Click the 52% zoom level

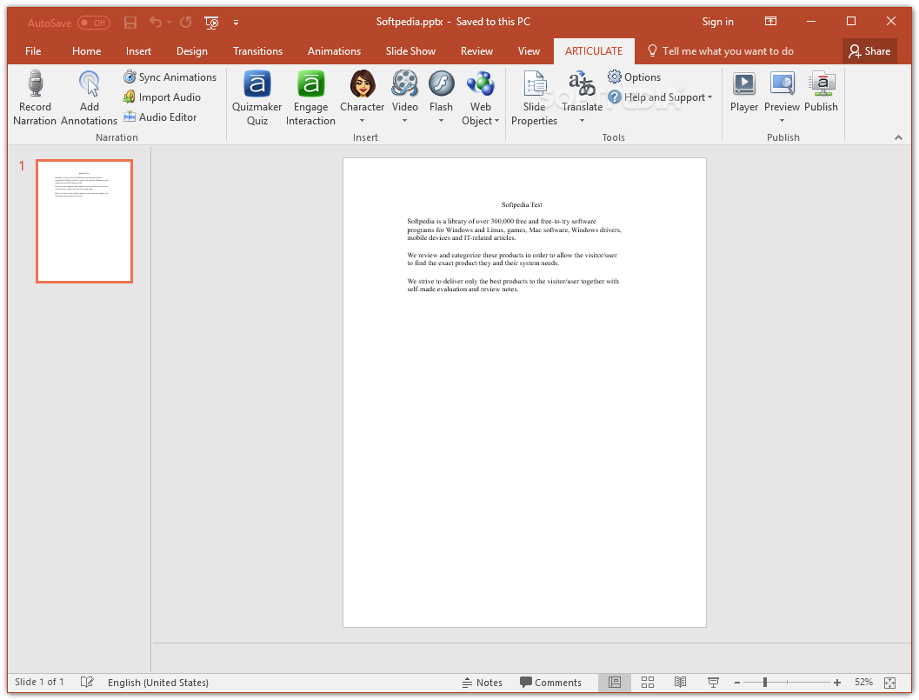pyautogui.click(x=863, y=682)
